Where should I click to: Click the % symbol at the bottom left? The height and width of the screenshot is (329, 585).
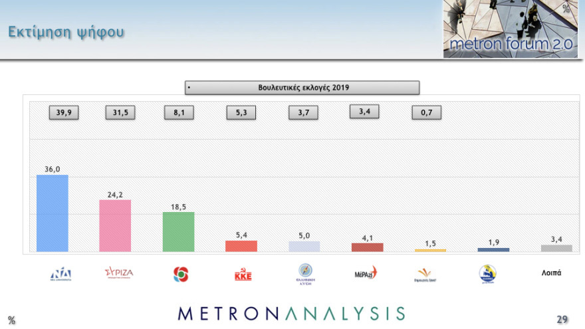point(11,320)
